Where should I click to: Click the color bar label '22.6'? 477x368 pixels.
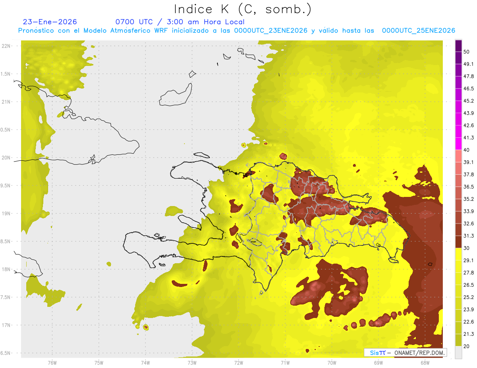[469, 322]
